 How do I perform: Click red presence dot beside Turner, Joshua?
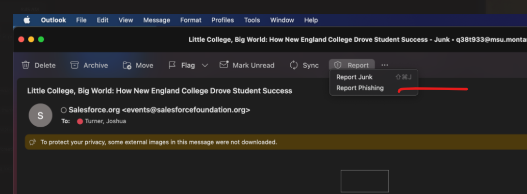pos(80,122)
